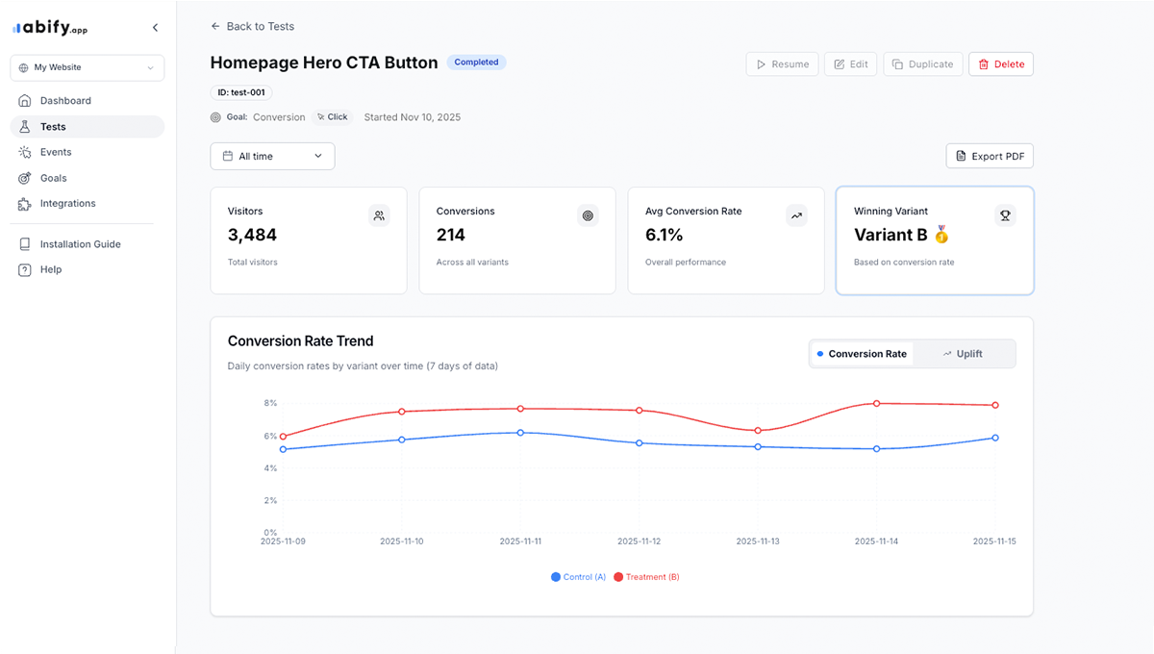The width and height of the screenshot is (1154, 654).
Task: Collapse the sidebar with the chevron
Action: 155,28
